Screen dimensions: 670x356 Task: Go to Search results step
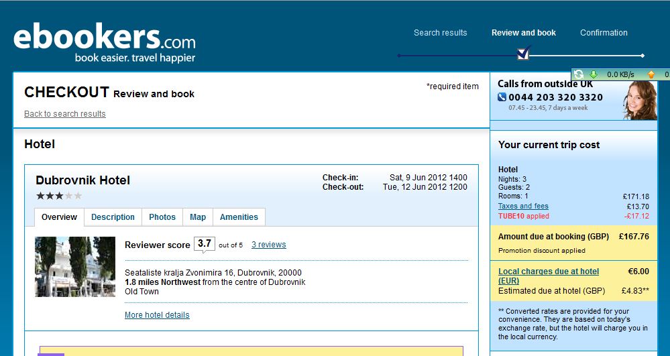[440, 32]
